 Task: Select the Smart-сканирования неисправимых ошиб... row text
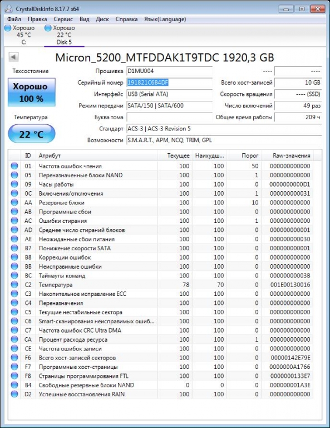pos(96,321)
